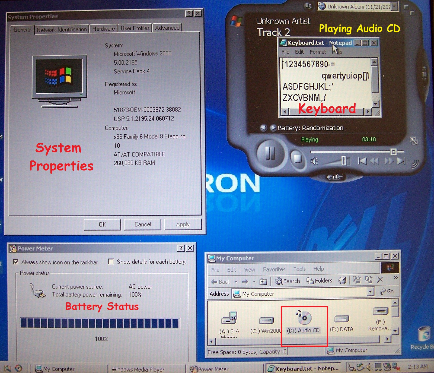Click the Go button beside Address
Image resolution: width=434 pixels, height=373 pixels.
click(387, 291)
